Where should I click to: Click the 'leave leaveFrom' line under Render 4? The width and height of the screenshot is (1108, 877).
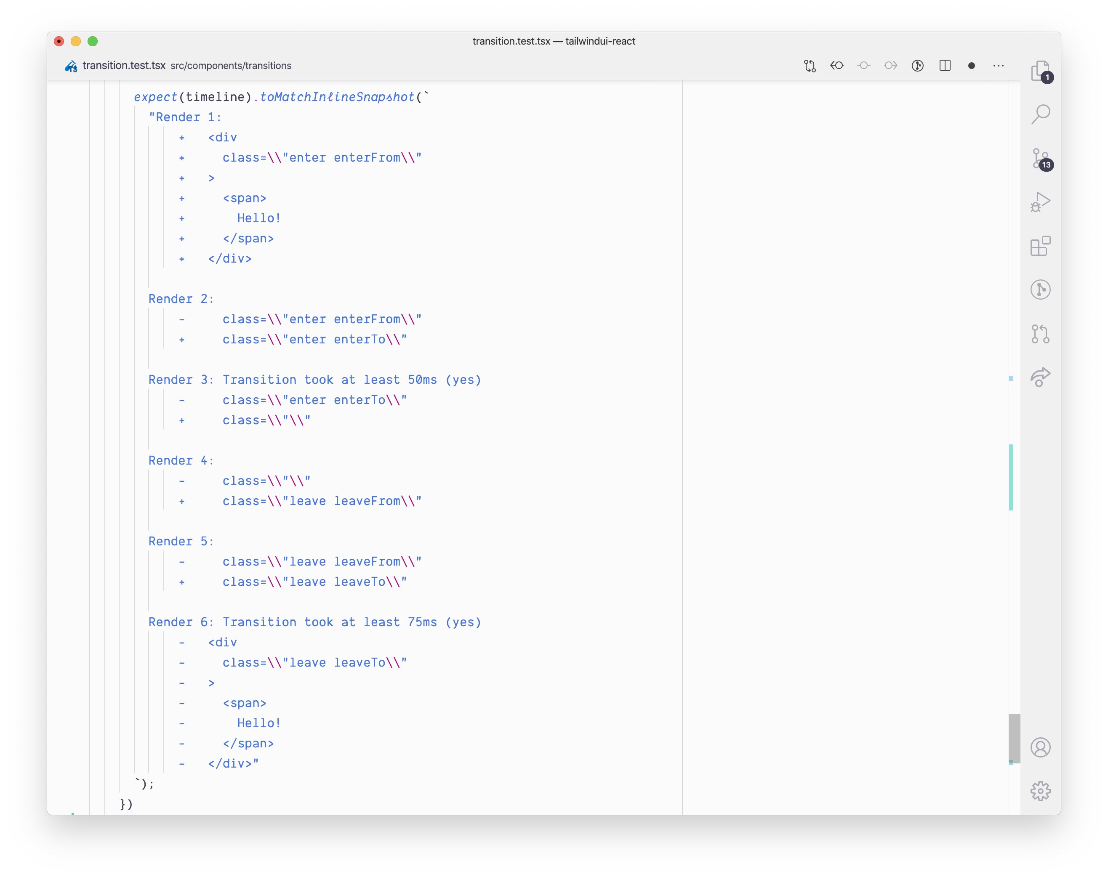(322, 501)
